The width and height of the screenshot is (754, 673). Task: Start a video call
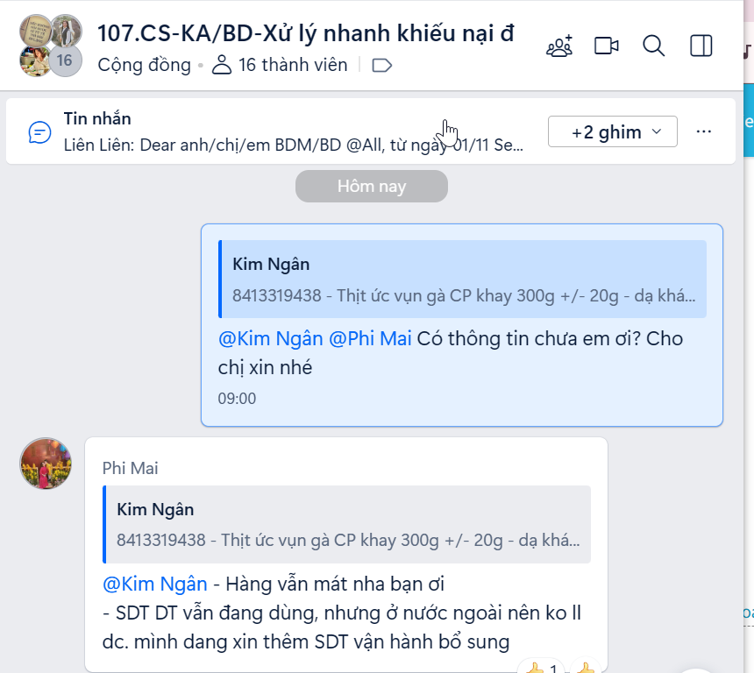(x=607, y=46)
